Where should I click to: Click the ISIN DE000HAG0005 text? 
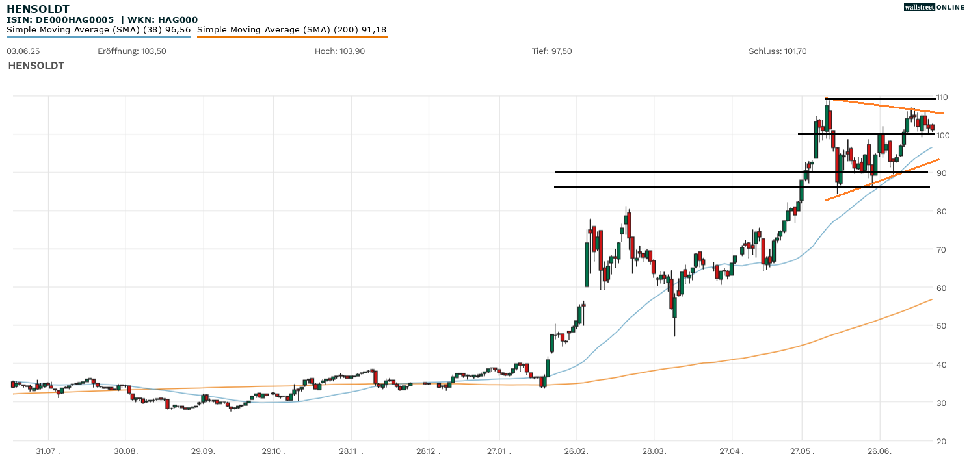pyautogui.click(x=60, y=20)
